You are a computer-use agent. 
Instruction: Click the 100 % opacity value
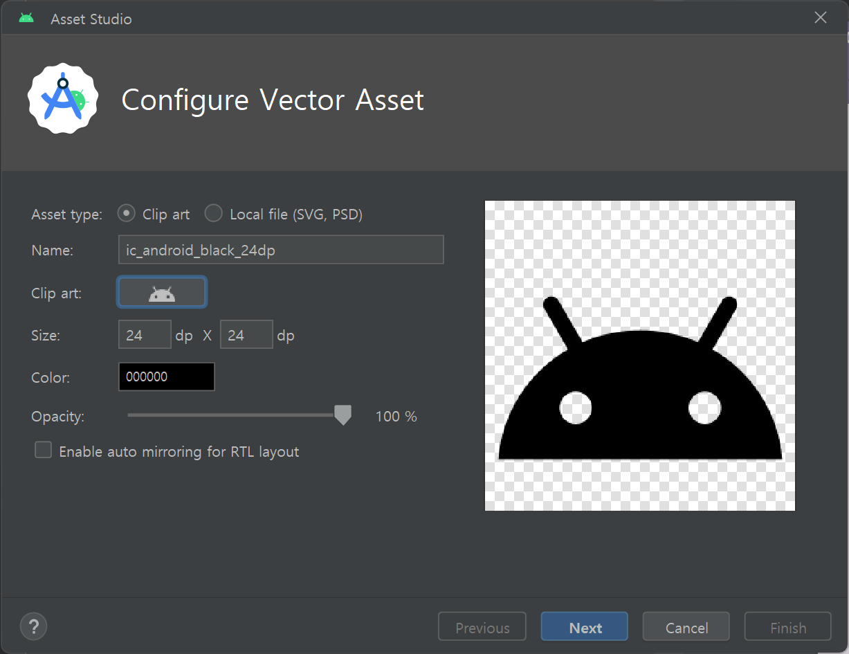(396, 416)
